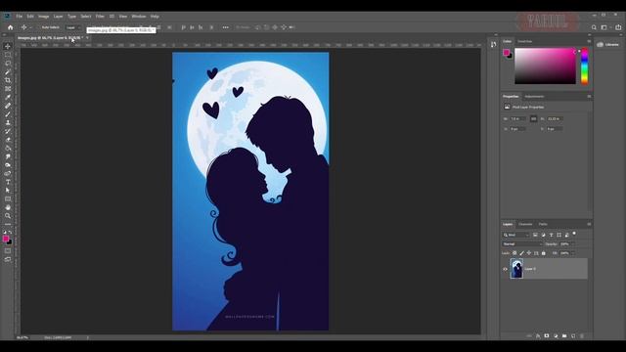Click the vertical hue slider
This screenshot has width=626, height=352.
(585, 66)
